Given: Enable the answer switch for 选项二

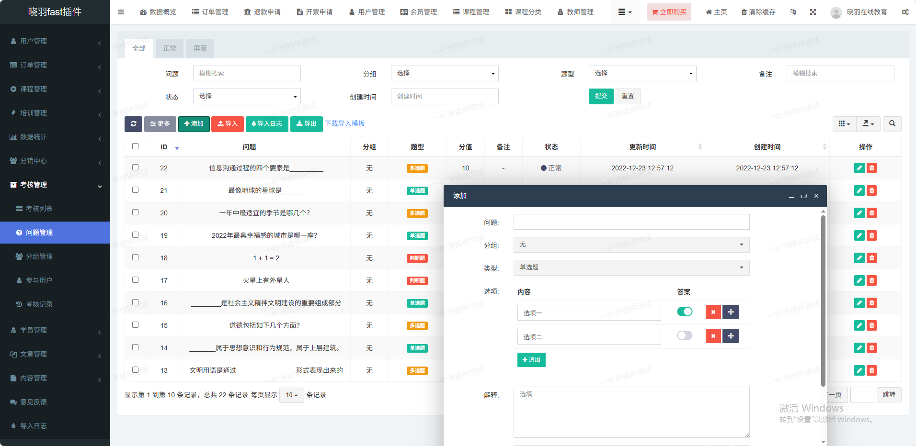Looking at the screenshot, I should (x=685, y=336).
